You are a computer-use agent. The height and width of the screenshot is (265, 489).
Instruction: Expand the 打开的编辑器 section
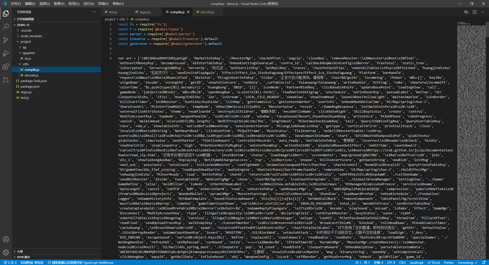point(56,19)
